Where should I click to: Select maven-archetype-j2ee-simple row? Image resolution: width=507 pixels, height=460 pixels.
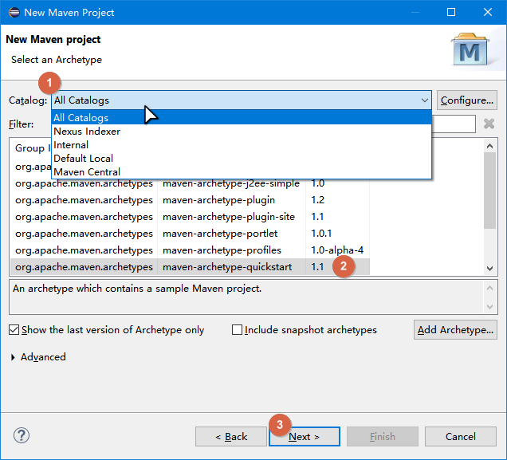click(x=190, y=183)
